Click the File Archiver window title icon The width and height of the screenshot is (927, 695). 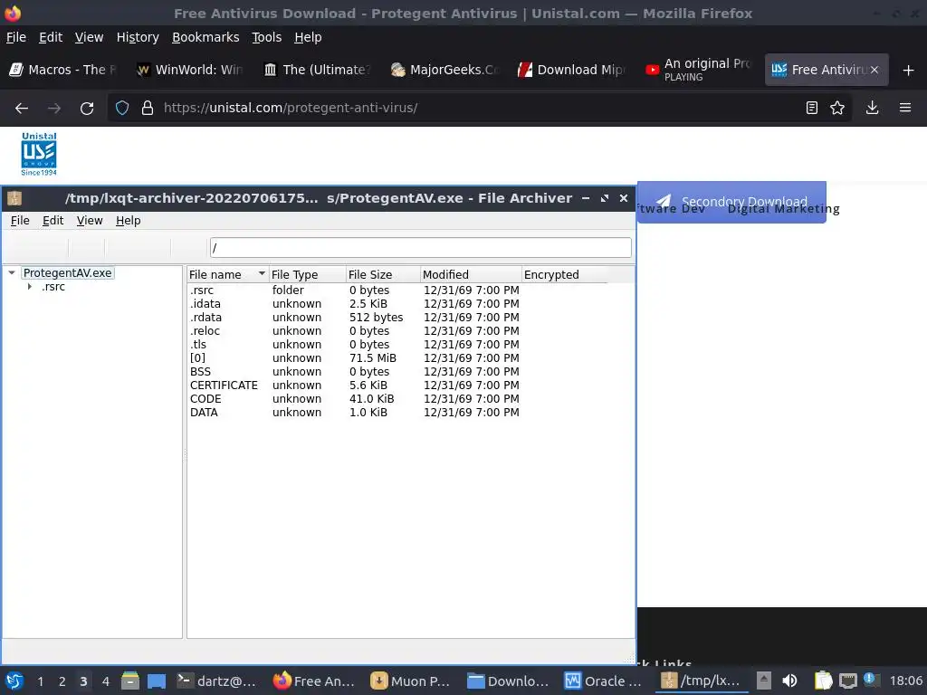(14, 198)
